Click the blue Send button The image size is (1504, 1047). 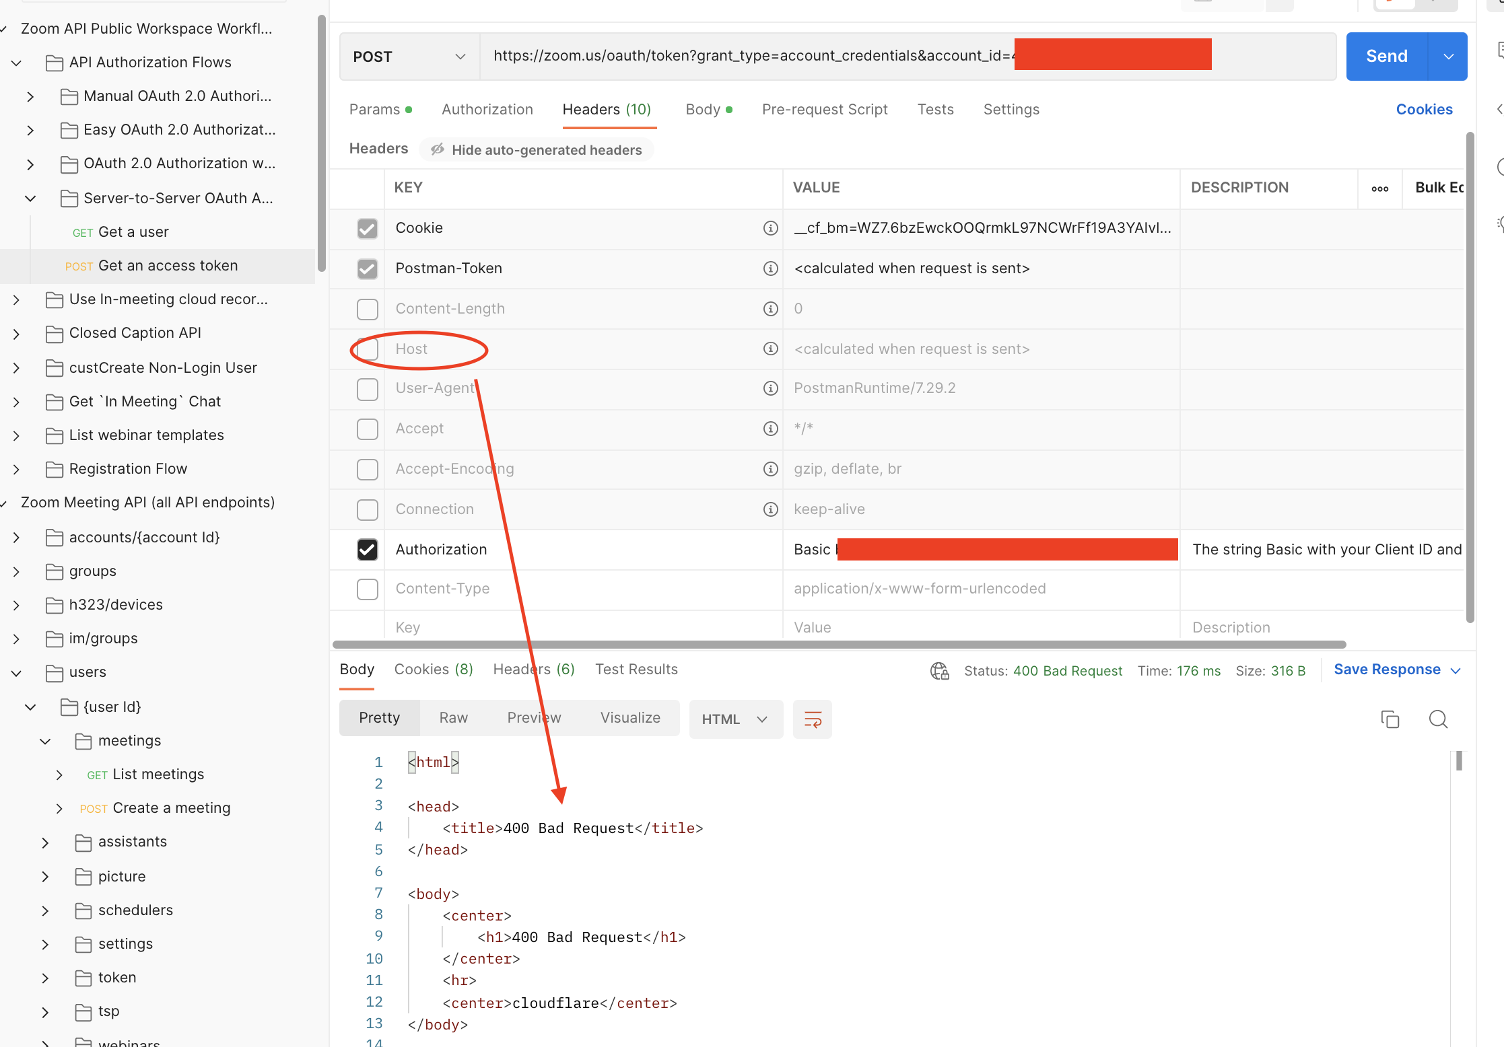(x=1387, y=57)
